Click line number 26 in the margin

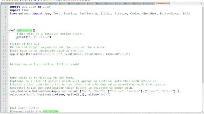[x=4, y=91]
